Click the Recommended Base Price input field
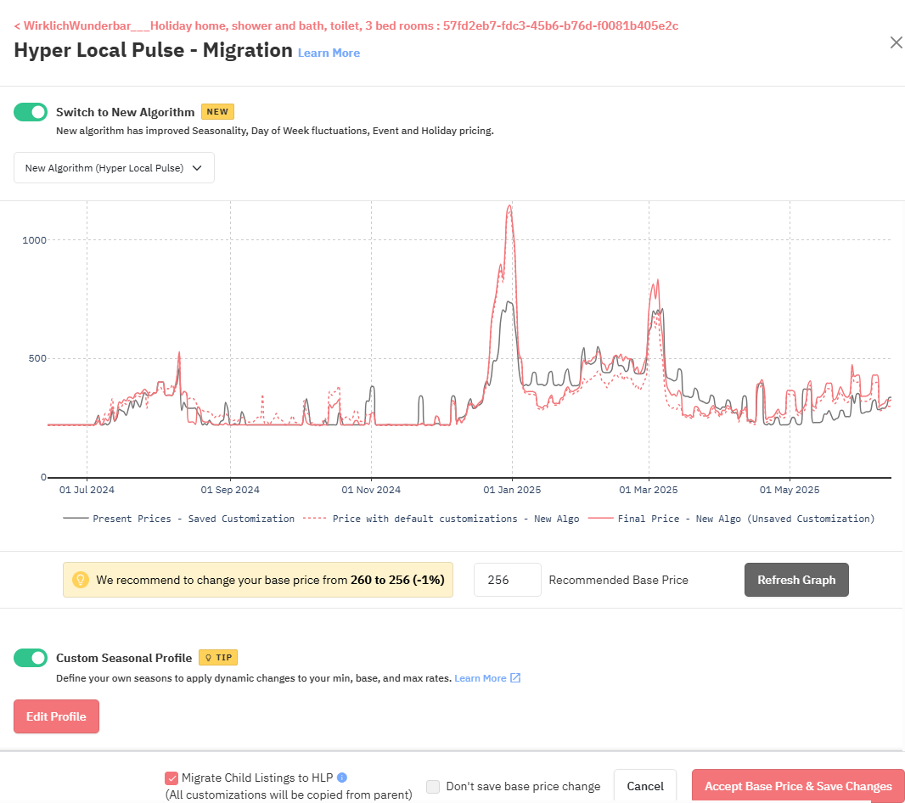 click(507, 579)
